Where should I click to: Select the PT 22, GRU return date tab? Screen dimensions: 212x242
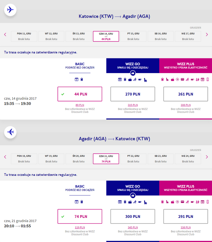click(133, 159)
